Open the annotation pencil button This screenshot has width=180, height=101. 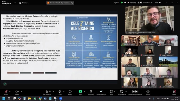coord(5,84)
